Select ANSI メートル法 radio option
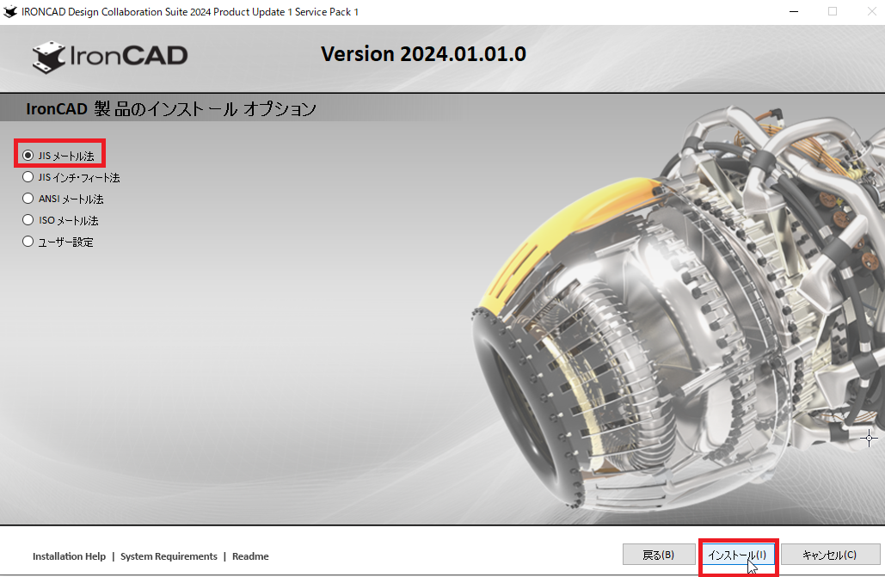885x577 pixels. pos(28,198)
